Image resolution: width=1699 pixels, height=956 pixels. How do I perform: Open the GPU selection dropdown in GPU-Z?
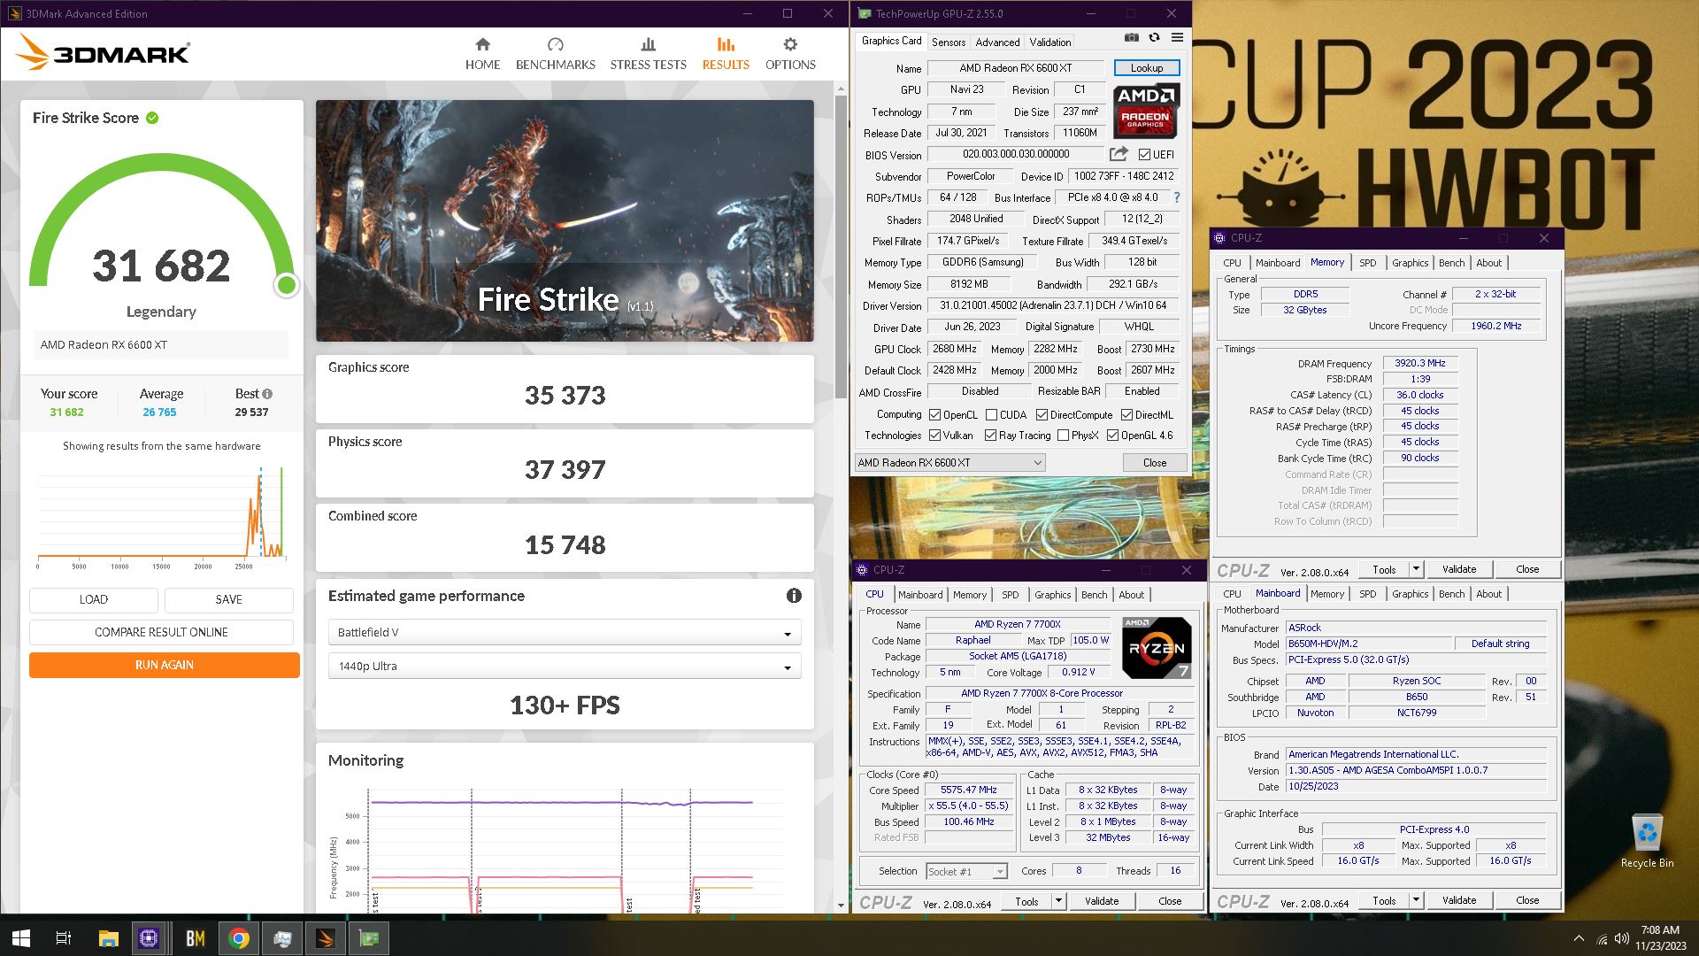click(x=949, y=462)
